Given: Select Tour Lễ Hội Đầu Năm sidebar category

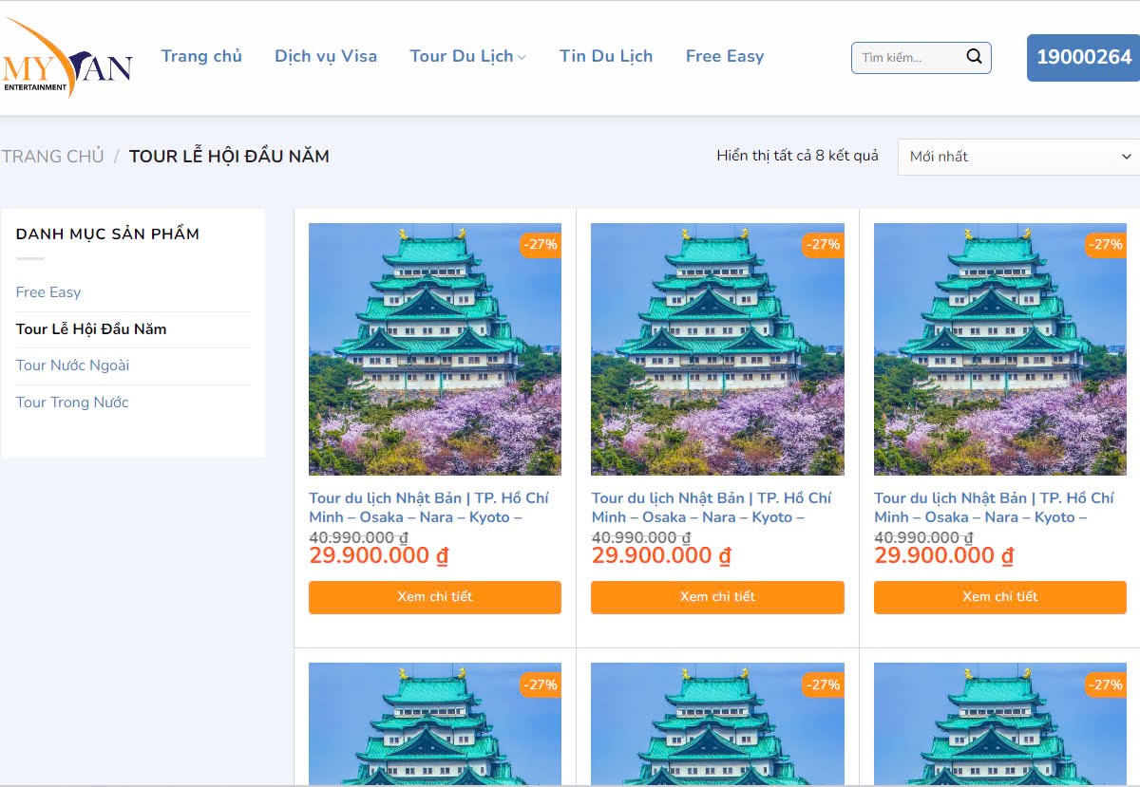Looking at the screenshot, I should pyautogui.click(x=91, y=329).
